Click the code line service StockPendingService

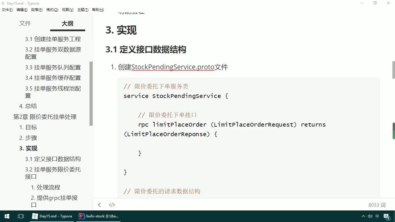pyautogui.click(x=176, y=96)
